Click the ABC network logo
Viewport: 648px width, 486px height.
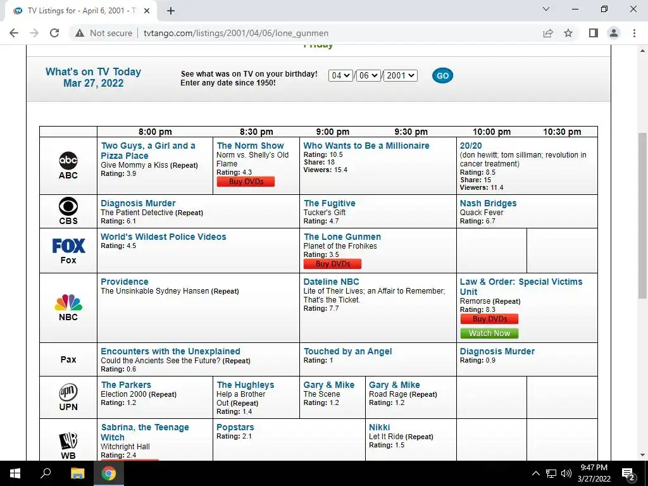coord(68,161)
